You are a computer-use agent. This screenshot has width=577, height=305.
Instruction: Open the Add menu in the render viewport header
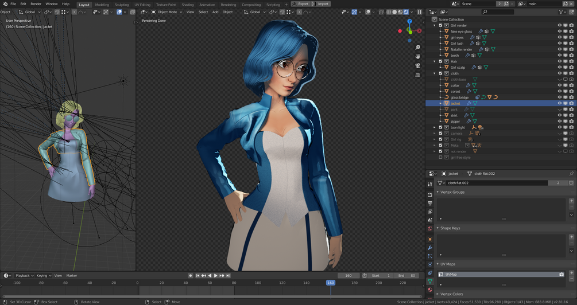215,12
